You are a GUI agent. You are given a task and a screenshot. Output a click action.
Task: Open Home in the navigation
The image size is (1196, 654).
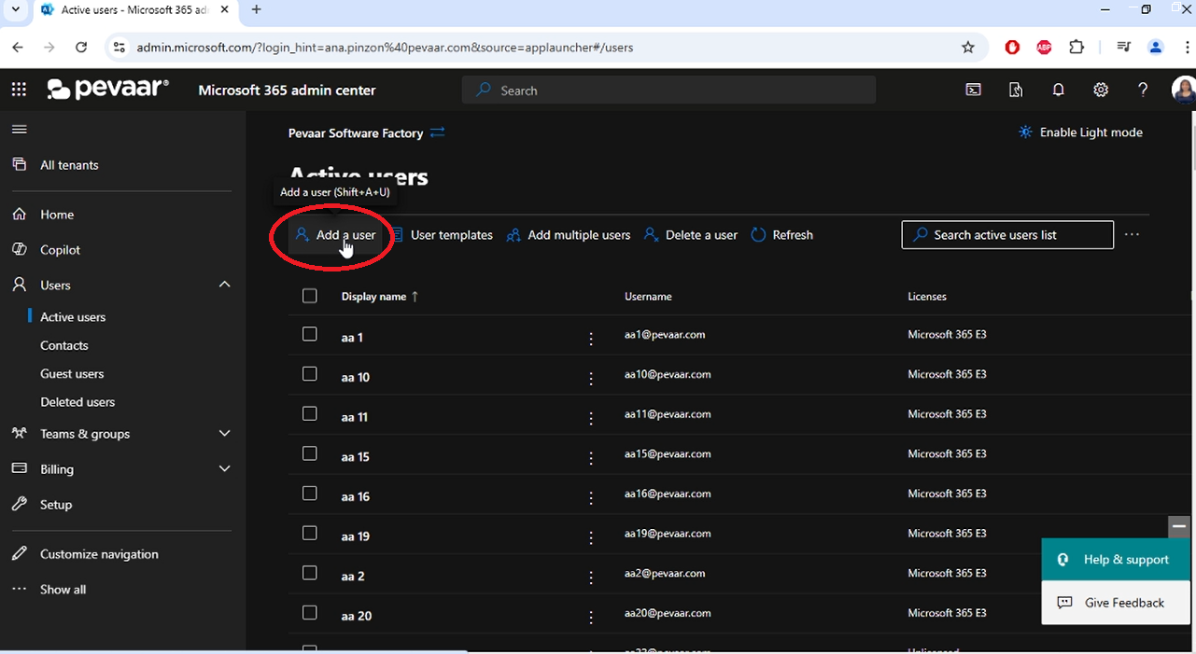[57, 215]
